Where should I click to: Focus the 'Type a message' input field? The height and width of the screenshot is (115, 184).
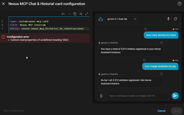tap(138, 96)
